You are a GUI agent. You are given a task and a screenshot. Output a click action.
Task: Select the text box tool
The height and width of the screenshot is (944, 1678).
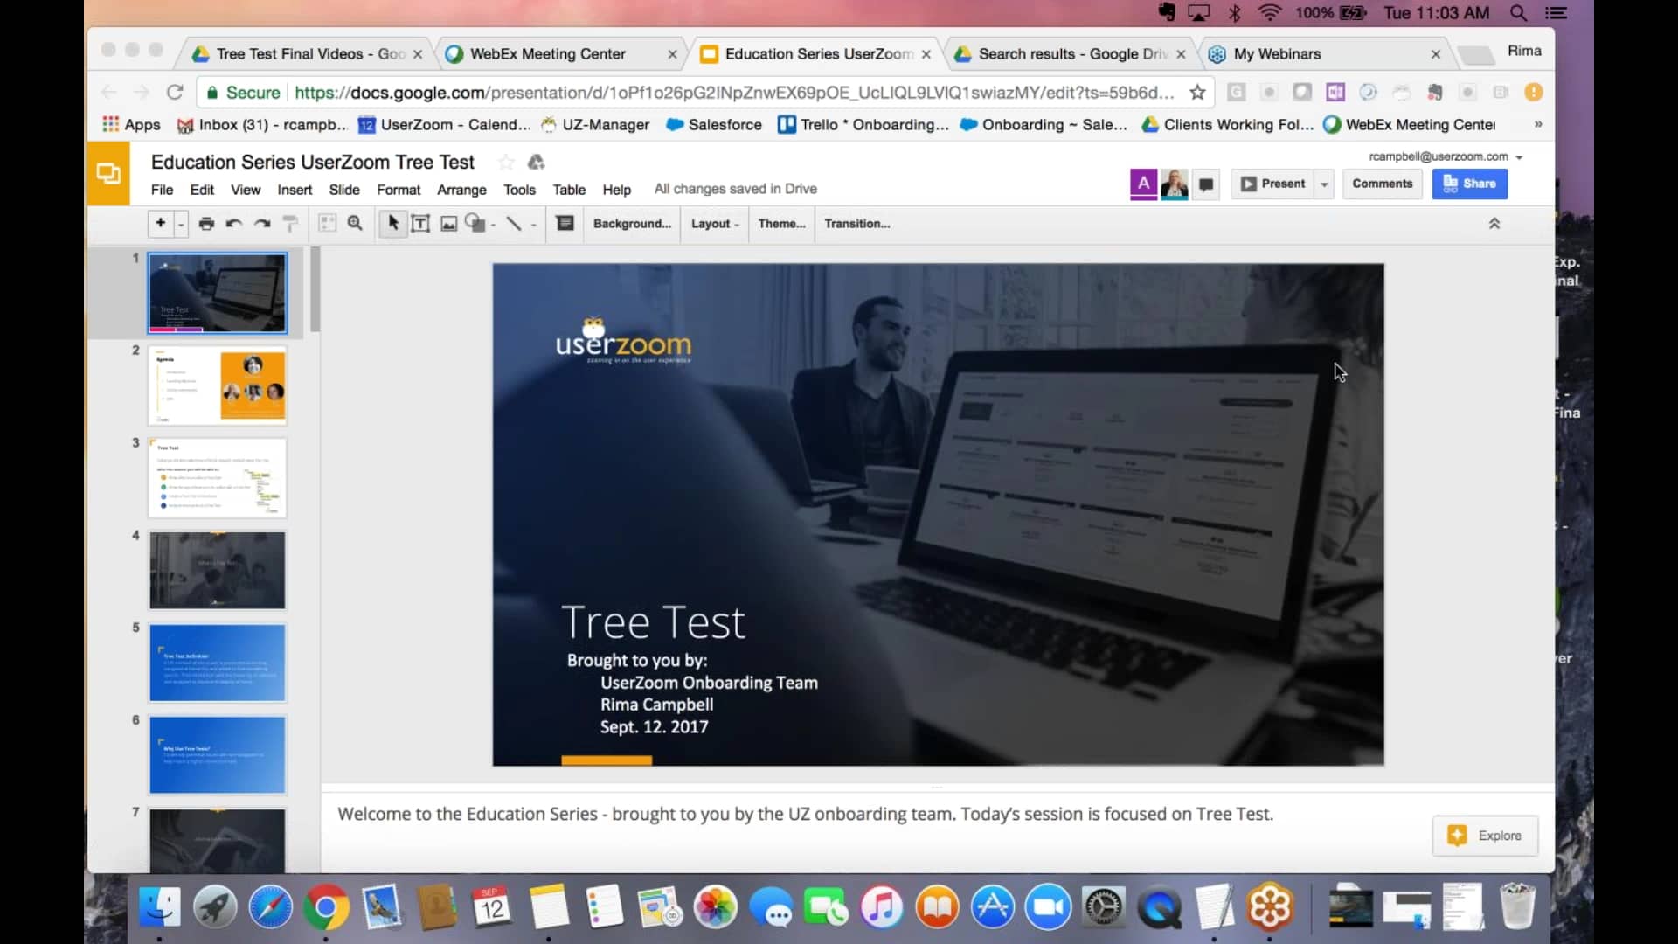click(x=420, y=224)
